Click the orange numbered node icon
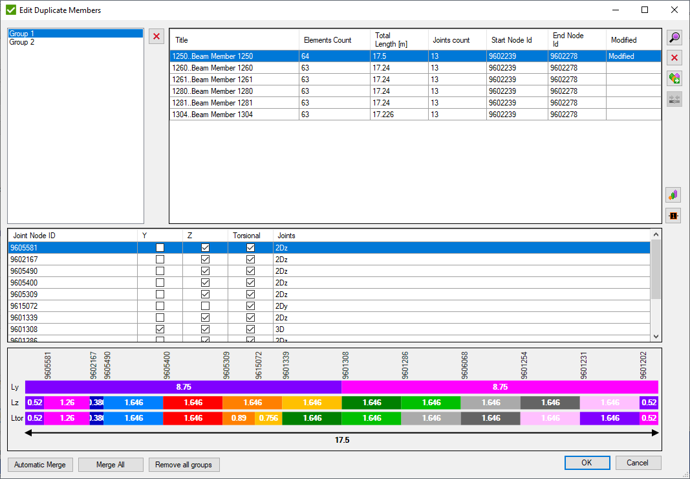This screenshot has width=690, height=479. (x=674, y=216)
